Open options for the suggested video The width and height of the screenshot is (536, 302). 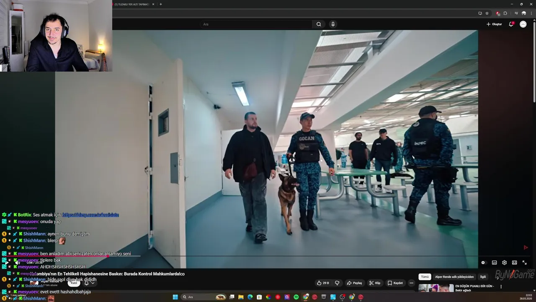point(501,287)
